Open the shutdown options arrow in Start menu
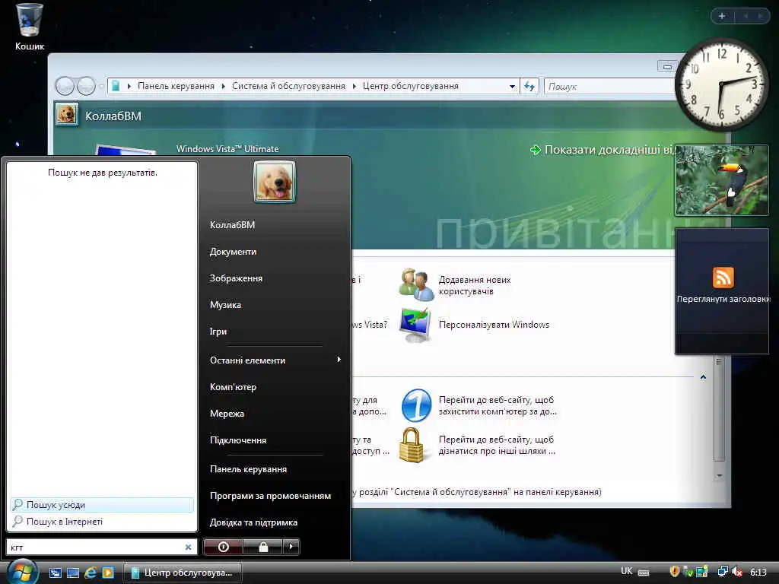 291,547
